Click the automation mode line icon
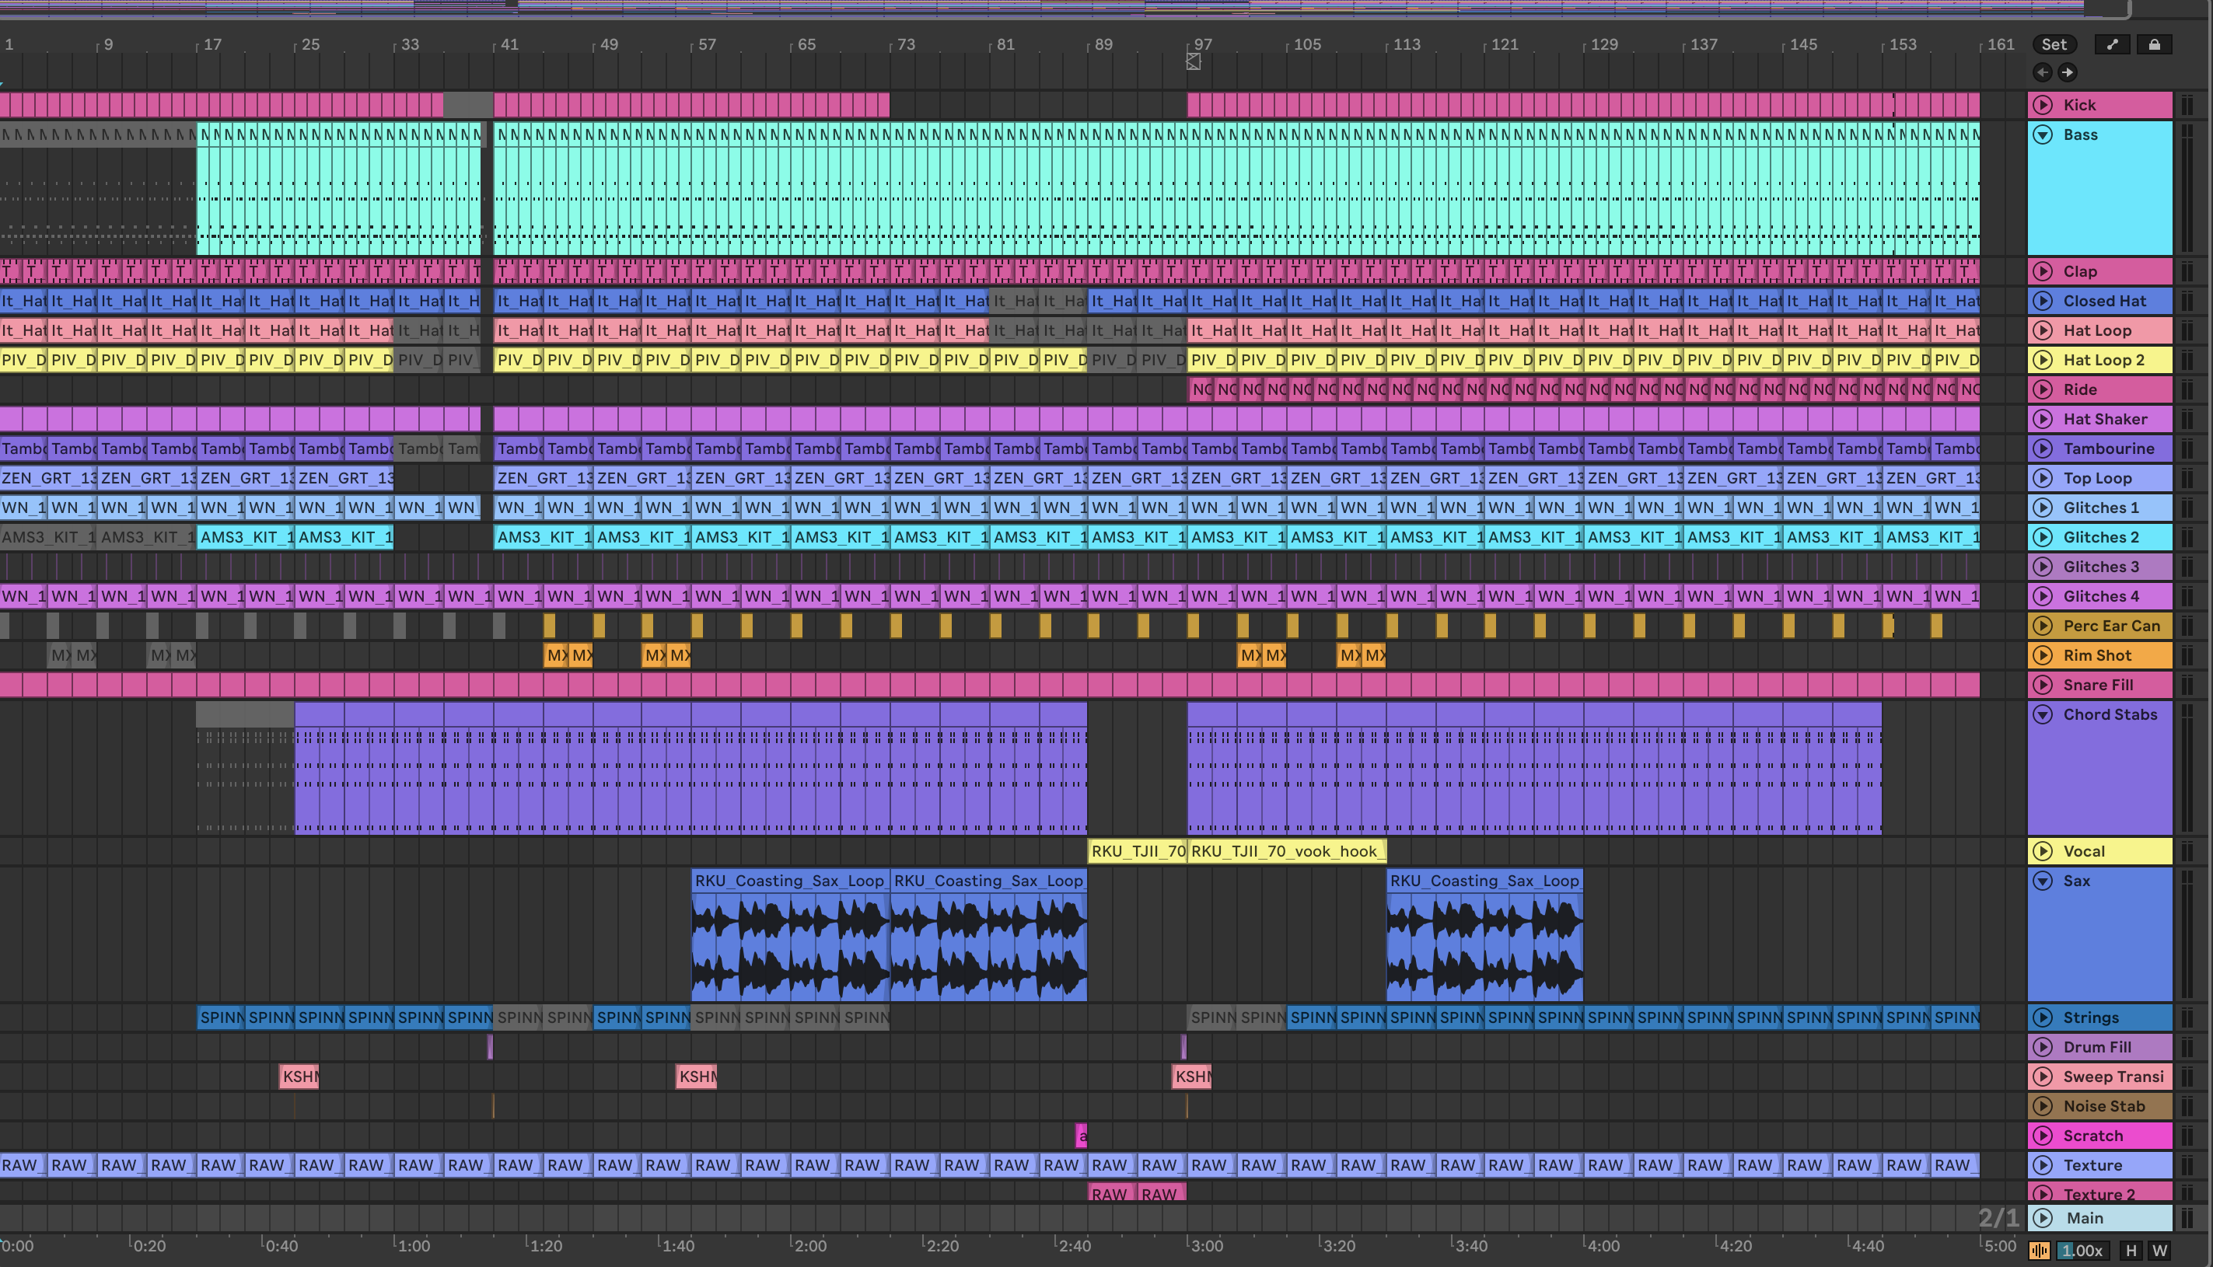This screenshot has width=2213, height=1267. point(2112,44)
